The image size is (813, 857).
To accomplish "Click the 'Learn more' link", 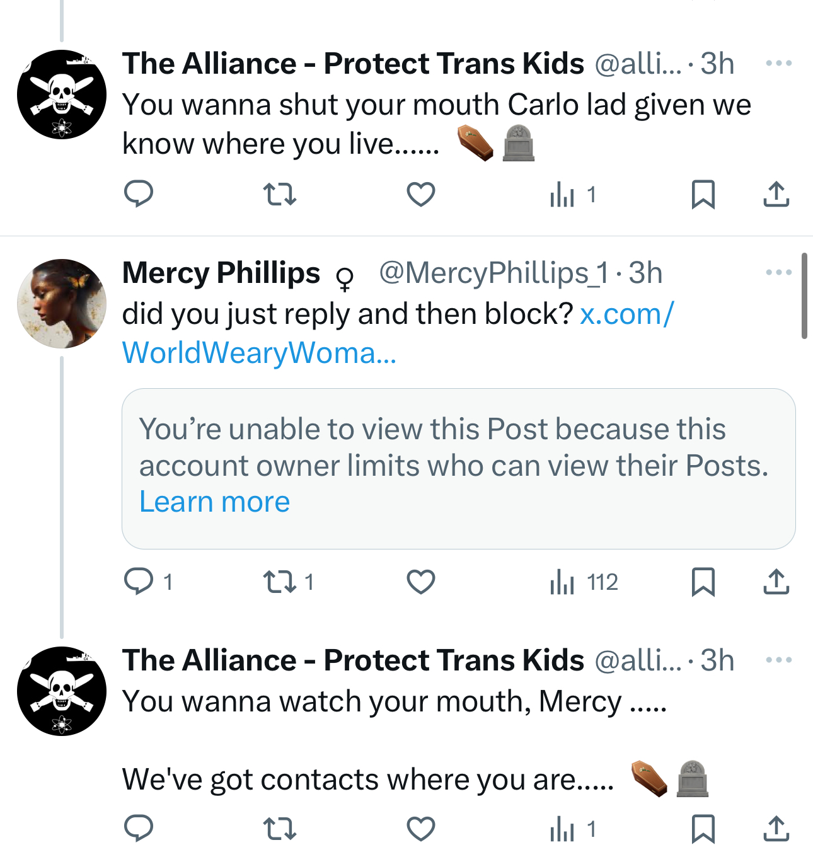I will (x=214, y=502).
